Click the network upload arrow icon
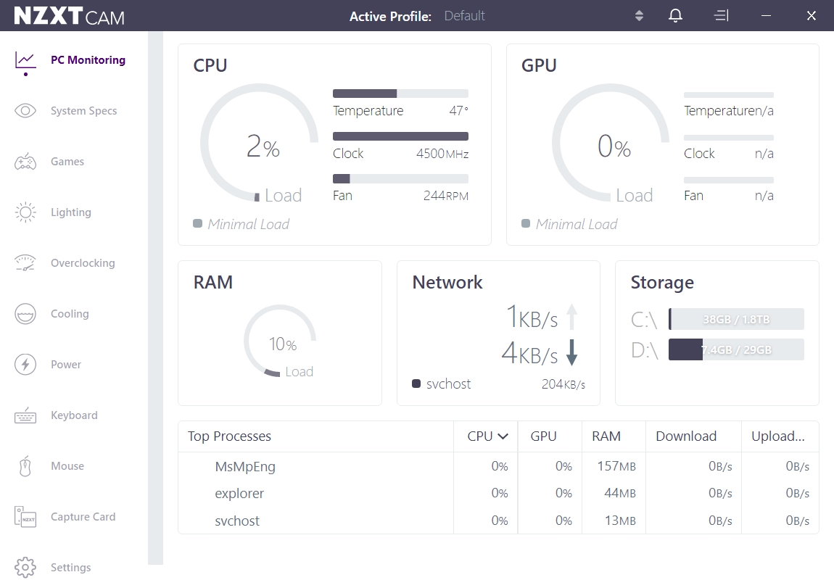This screenshot has height=580, width=834. tap(571, 317)
